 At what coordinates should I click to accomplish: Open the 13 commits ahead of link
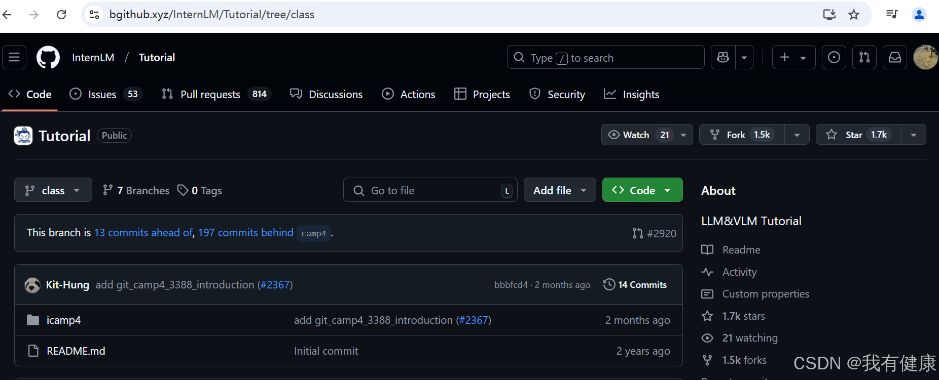point(143,233)
